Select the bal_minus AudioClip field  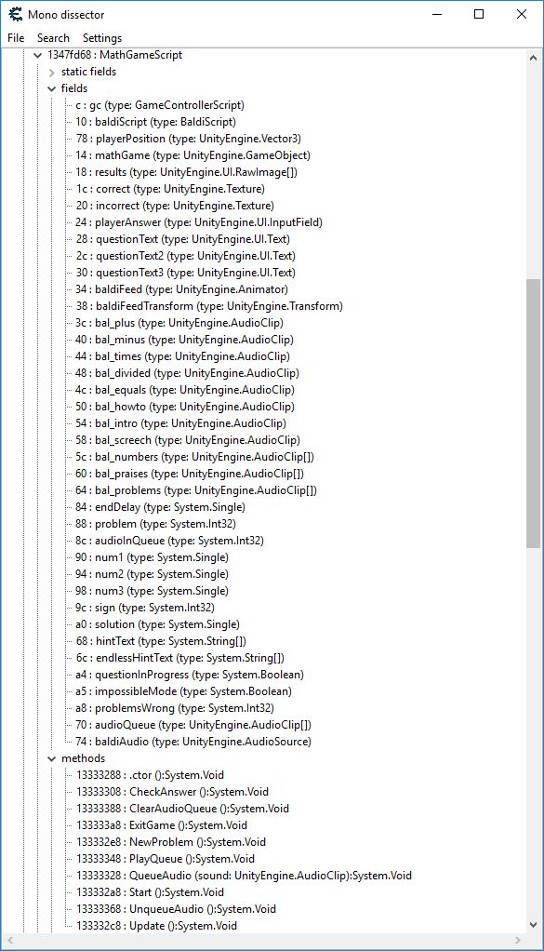(184, 340)
